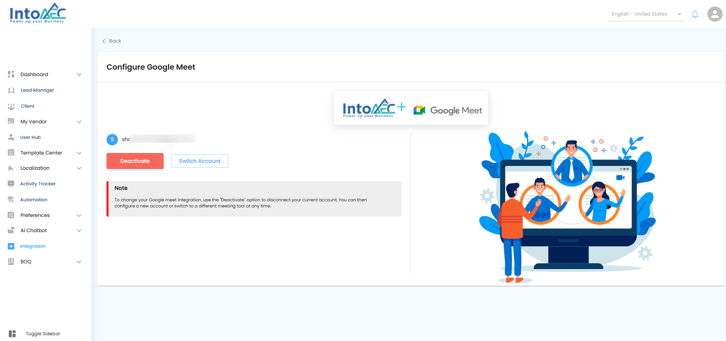Image resolution: width=726 pixels, height=341 pixels.
Task: Click the blue Integration plus icon
Action: pos(11,246)
